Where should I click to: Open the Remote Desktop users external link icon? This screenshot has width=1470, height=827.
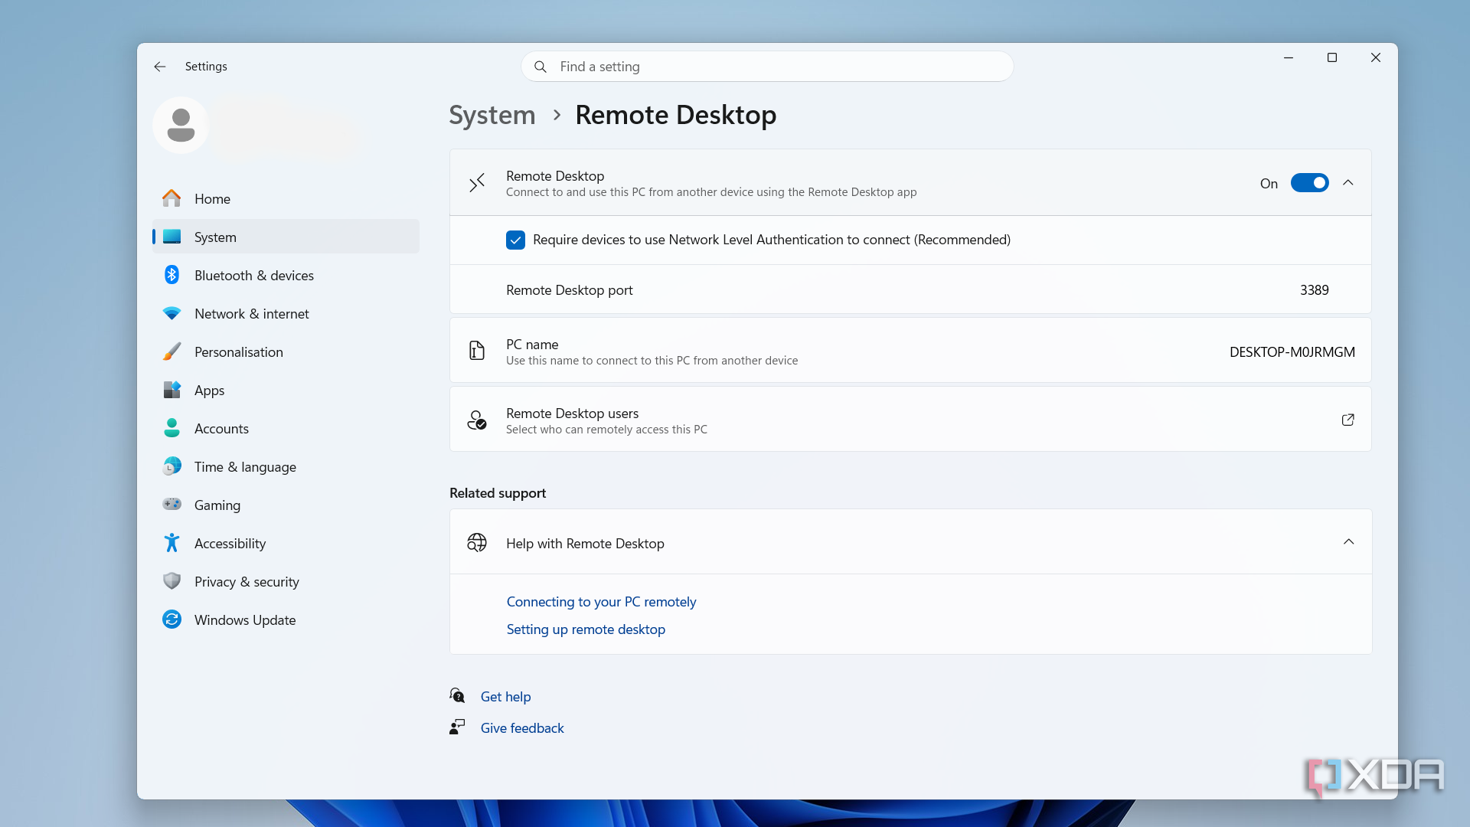(1348, 420)
